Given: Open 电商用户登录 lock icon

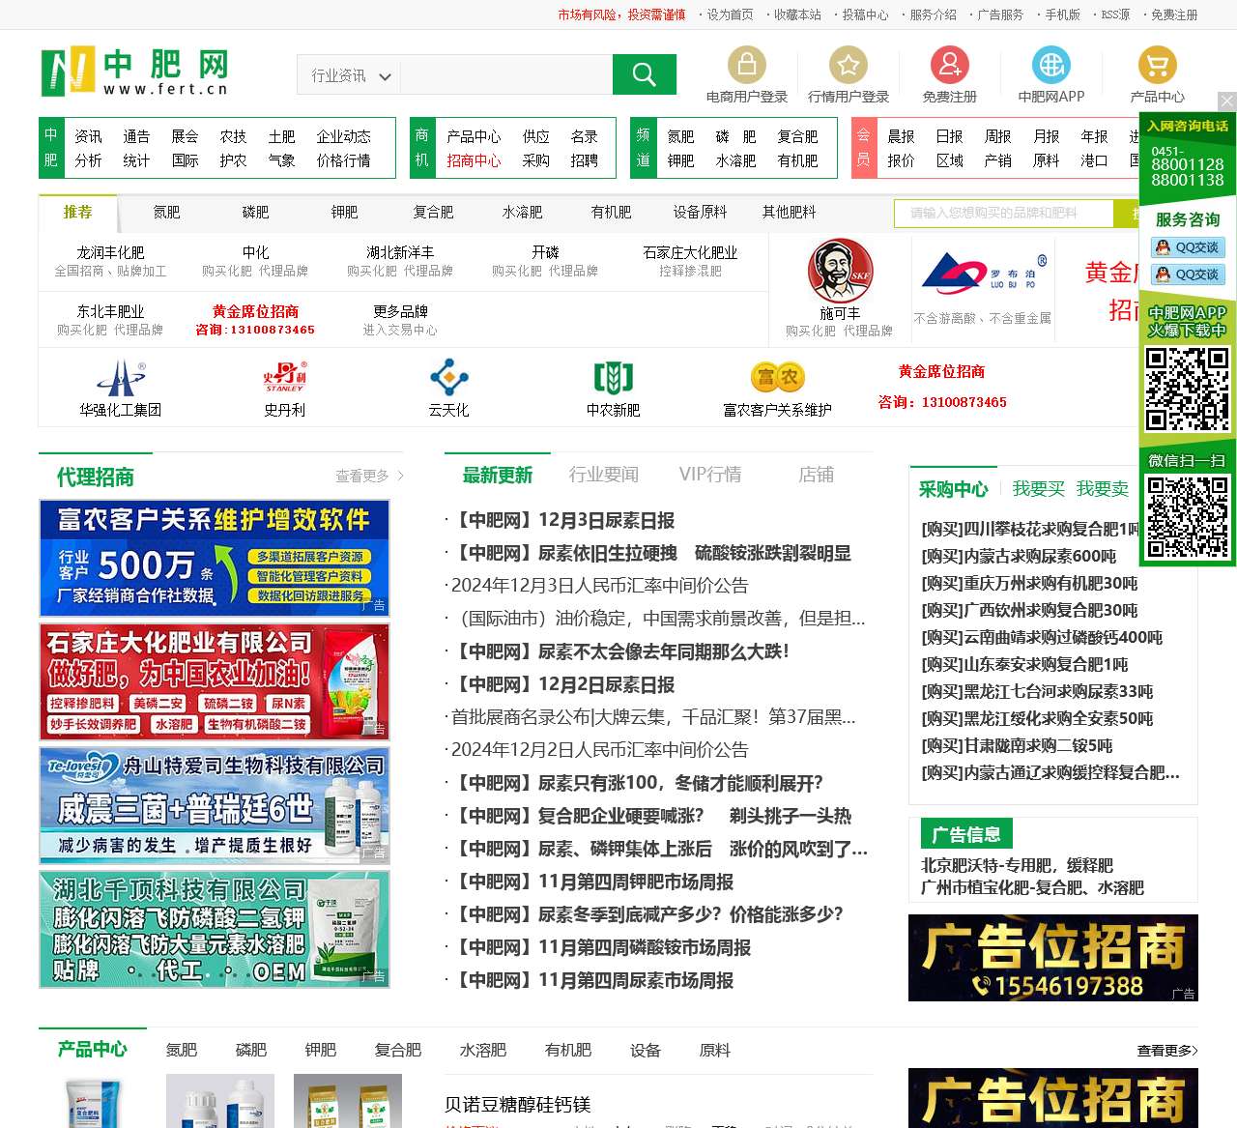Looking at the screenshot, I should (x=746, y=65).
